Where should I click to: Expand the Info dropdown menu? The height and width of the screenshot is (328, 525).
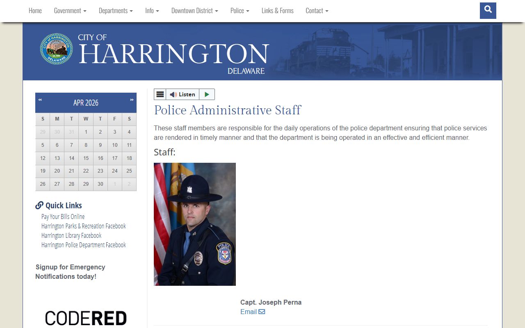152,11
